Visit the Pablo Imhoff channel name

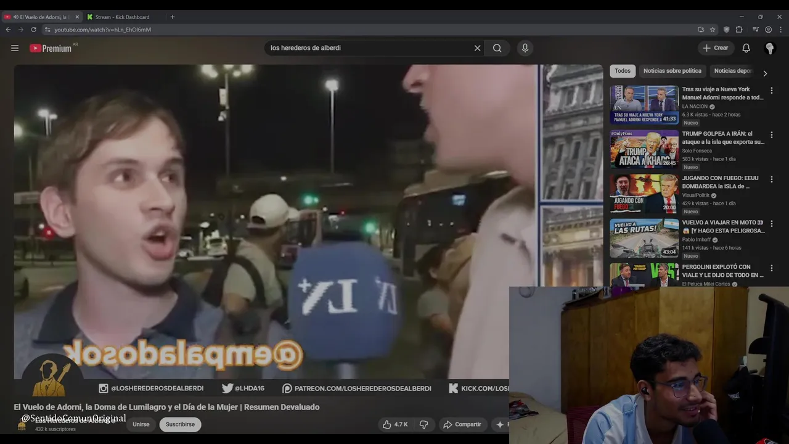(x=697, y=240)
